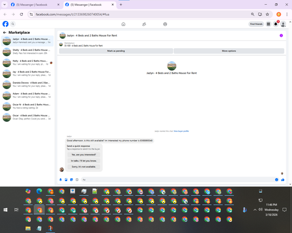Click the volume speaker tray icon

tap(260, 210)
